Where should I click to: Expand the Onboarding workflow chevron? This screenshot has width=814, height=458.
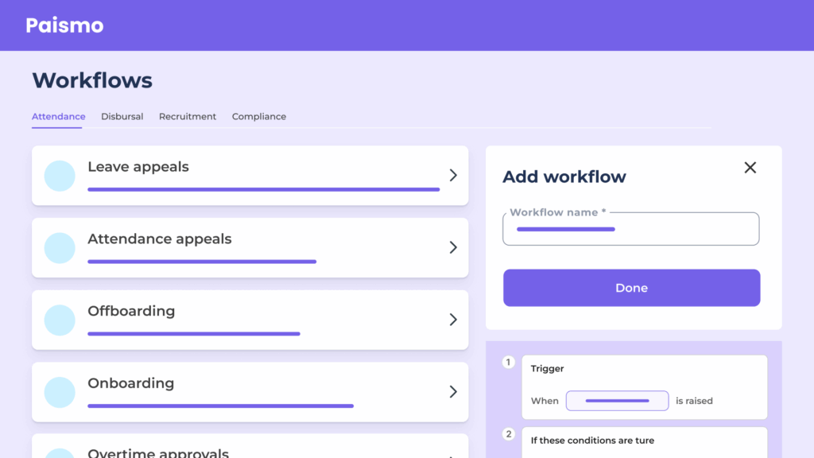click(453, 392)
